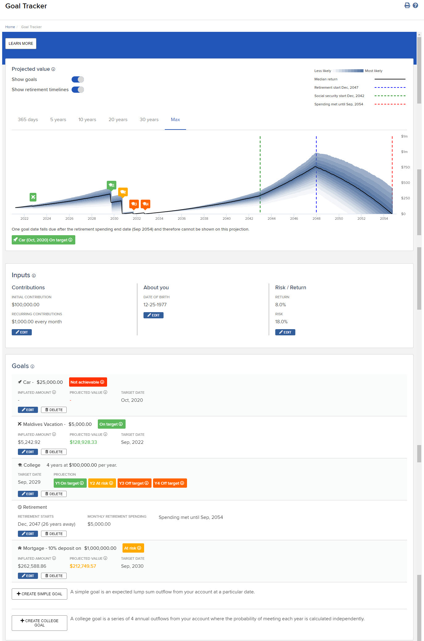Click the Y1 On target college badge
This screenshot has height=641, width=424.
pyautogui.click(x=70, y=483)
